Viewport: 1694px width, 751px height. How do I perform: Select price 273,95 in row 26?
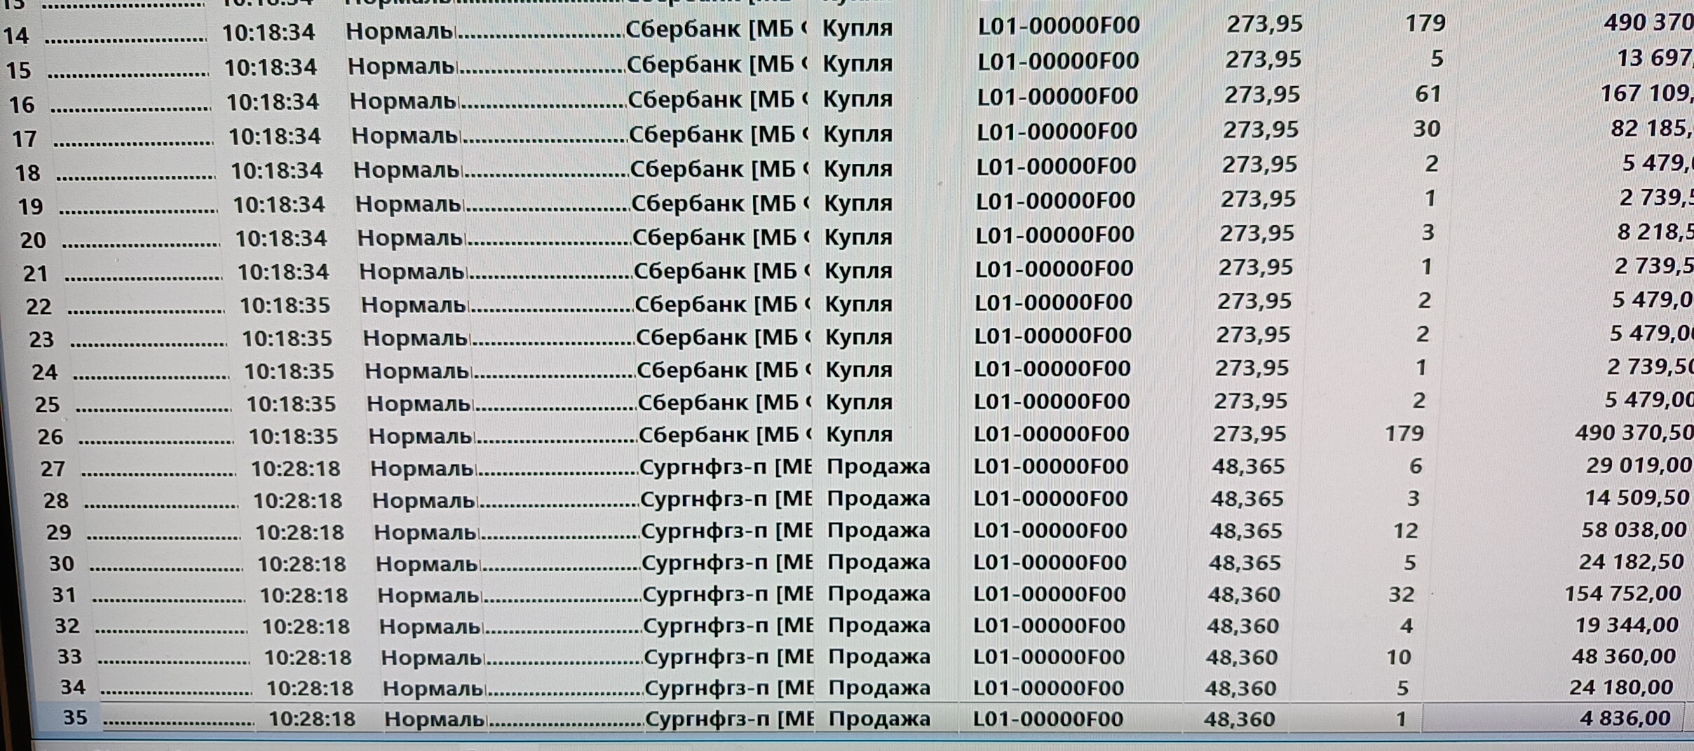click(1249, 434)
